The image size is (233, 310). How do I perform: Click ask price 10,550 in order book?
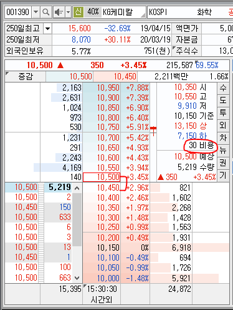tap(108, 167)
